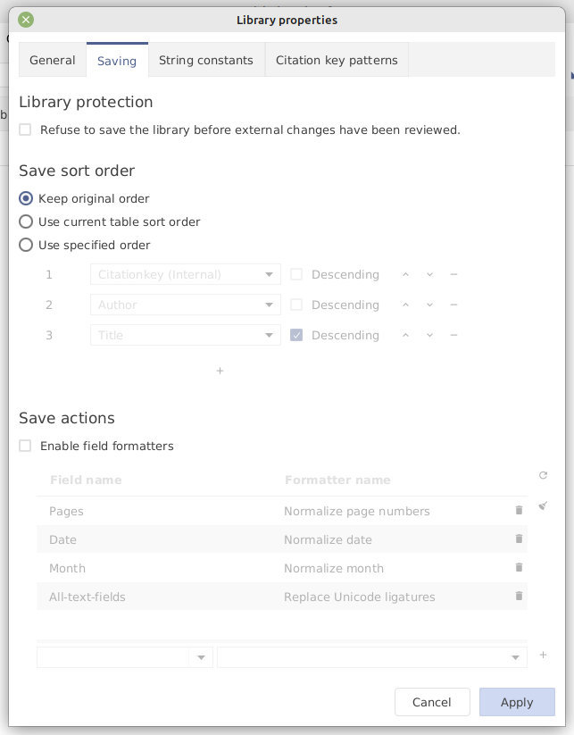Viewport: 574px width, 735px height.
Task: Expand the formatter name dropdown at bottom
Action: pyautogui.click(x=371, y=657)
